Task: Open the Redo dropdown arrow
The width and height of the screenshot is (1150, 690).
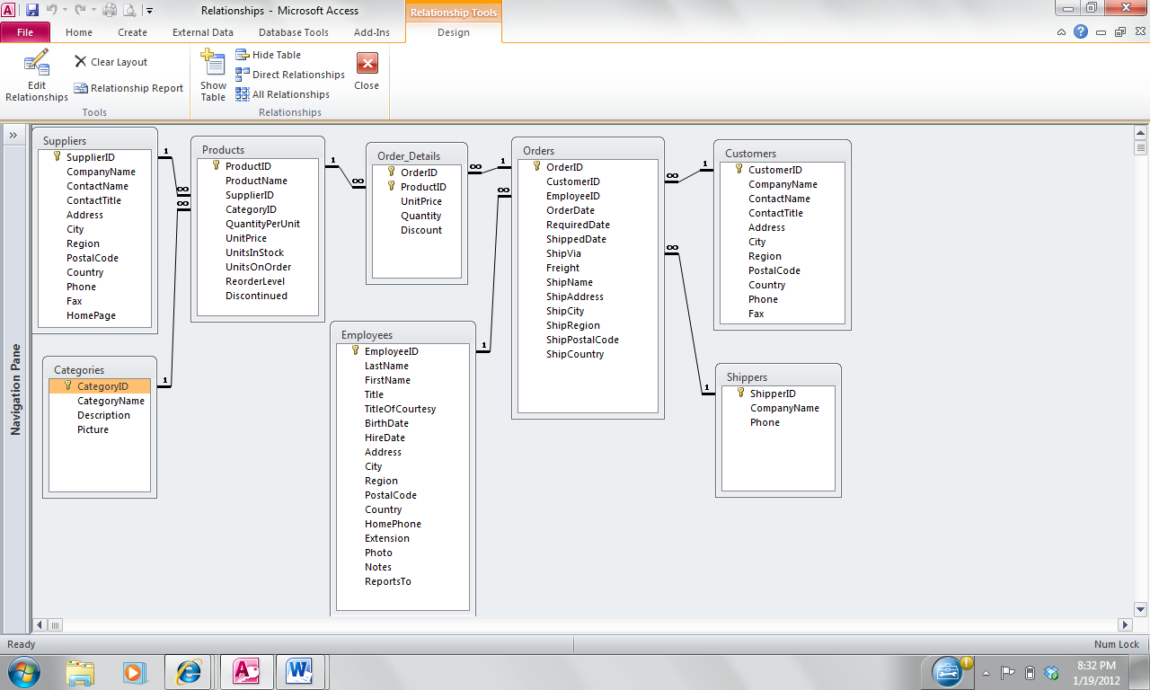Action: (93, 11)
